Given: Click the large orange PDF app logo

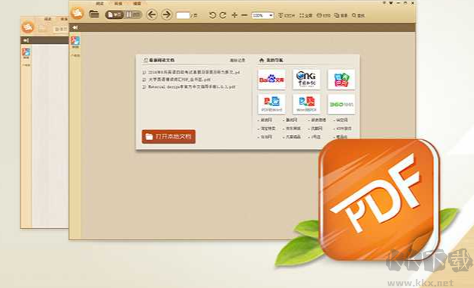Looking at the screenshot, I should click(x=379, y=199).
